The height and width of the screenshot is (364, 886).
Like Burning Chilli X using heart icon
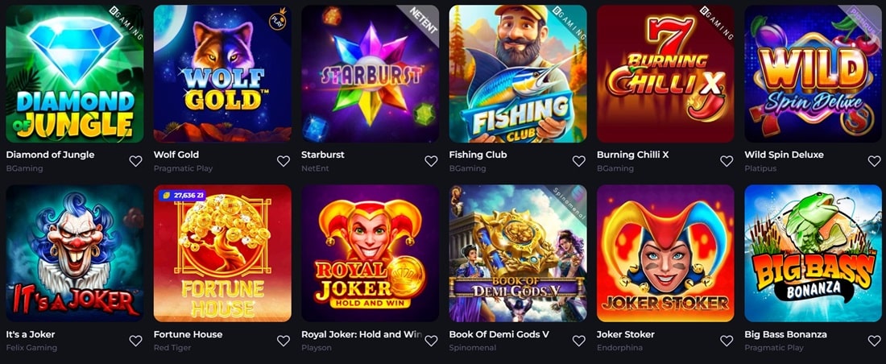[727, 161]
